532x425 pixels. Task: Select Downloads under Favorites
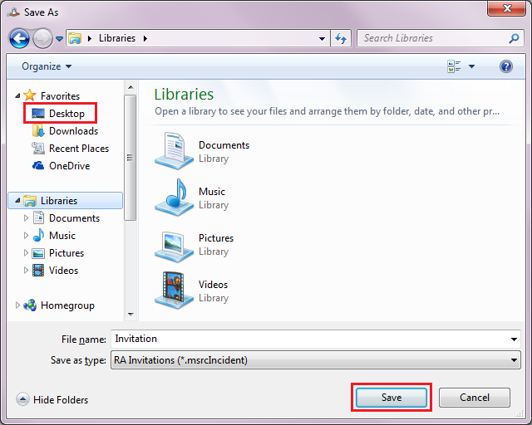point(65,131)
